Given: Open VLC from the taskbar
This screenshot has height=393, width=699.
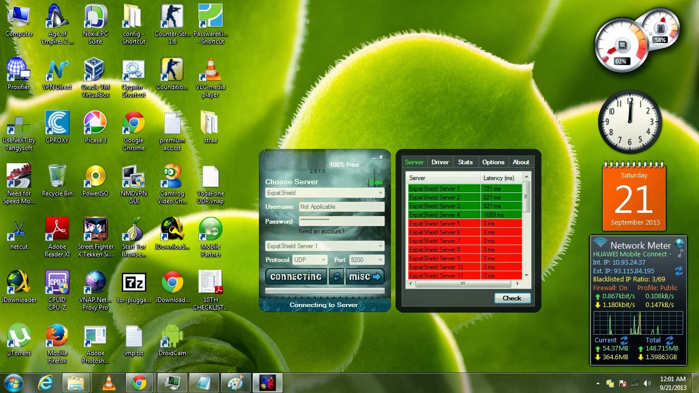Looking at the screenshot, I should click(108, 383).
